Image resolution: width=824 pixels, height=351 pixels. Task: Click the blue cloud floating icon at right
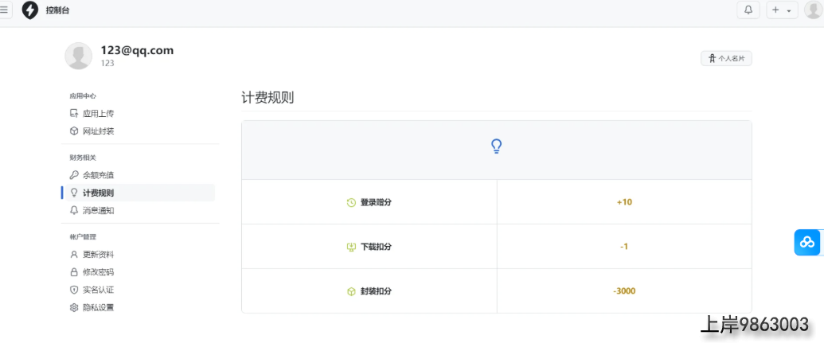tap(807, 242)
